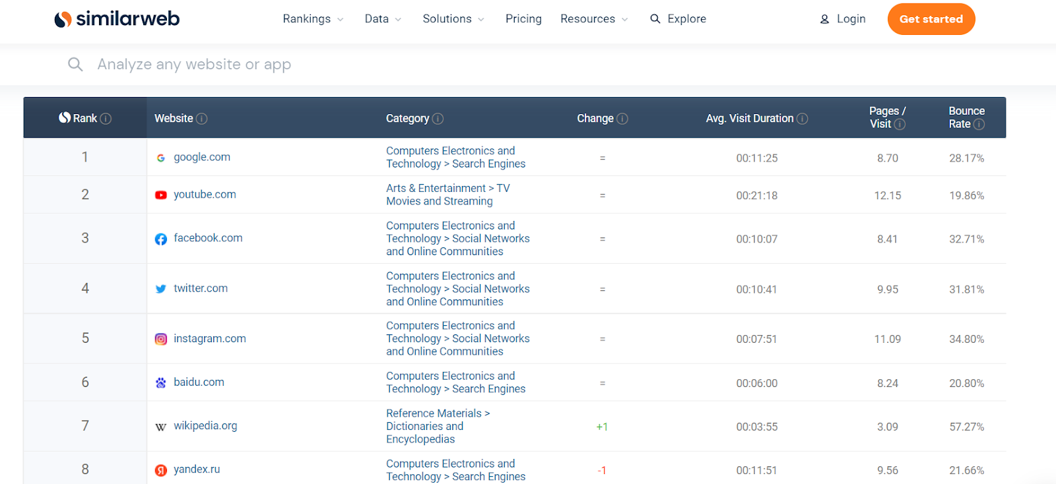Click the 11.09 pages per visit value
Image resolution: width=1056 pixels, height=484 pixels.
(888, 340)
